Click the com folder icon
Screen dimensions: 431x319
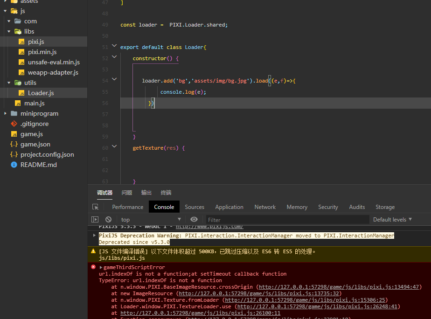click(x=18, y=21)
